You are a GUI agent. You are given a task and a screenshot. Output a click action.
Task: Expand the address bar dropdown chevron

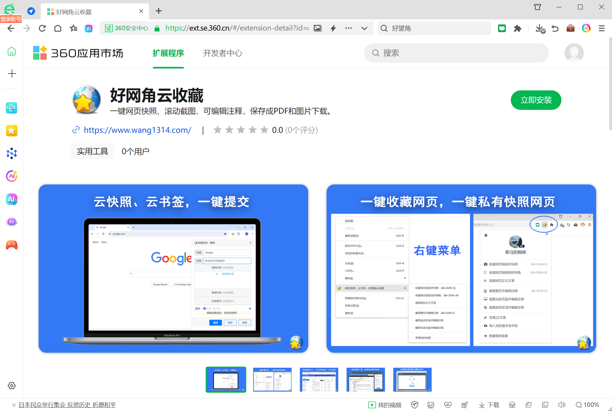(x=364, y=28)
